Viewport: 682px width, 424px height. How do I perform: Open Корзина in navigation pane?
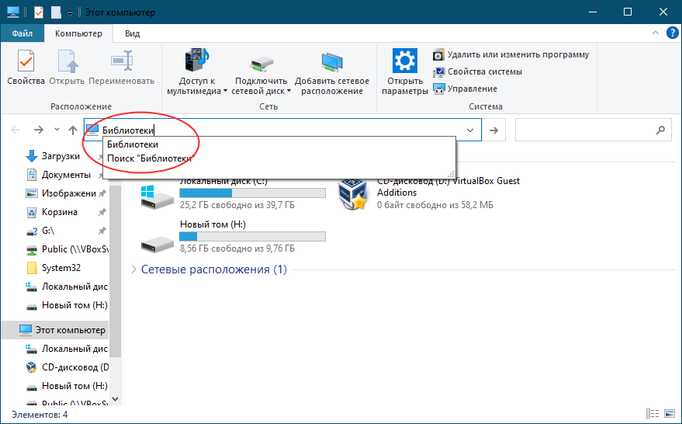[x=59, y=212]
